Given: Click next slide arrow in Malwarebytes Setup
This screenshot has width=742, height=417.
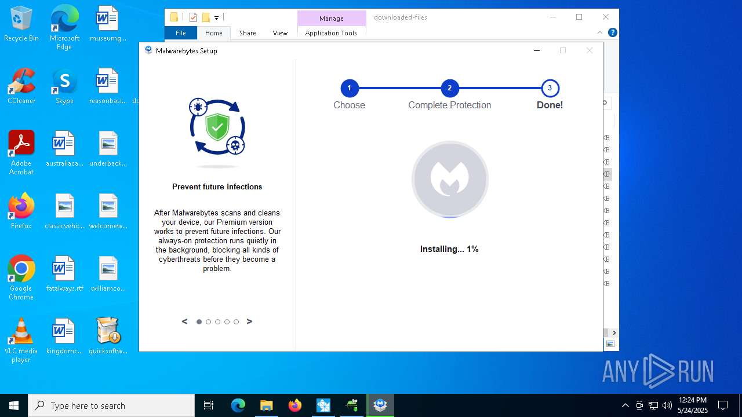Looking at the screenshot, I should tap(249, 321).
